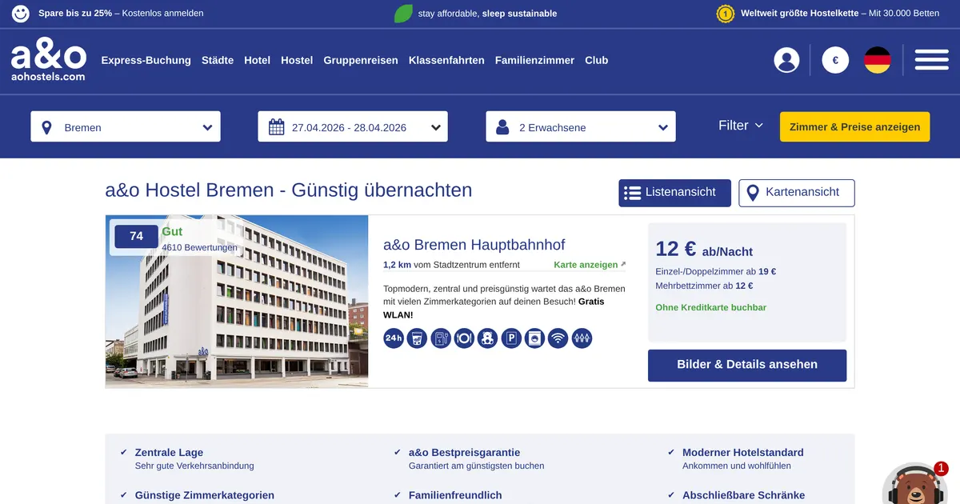Screen dimensions: 960x504
Task: Click the 4610 Bewertungen text
Action: [199, 248]
